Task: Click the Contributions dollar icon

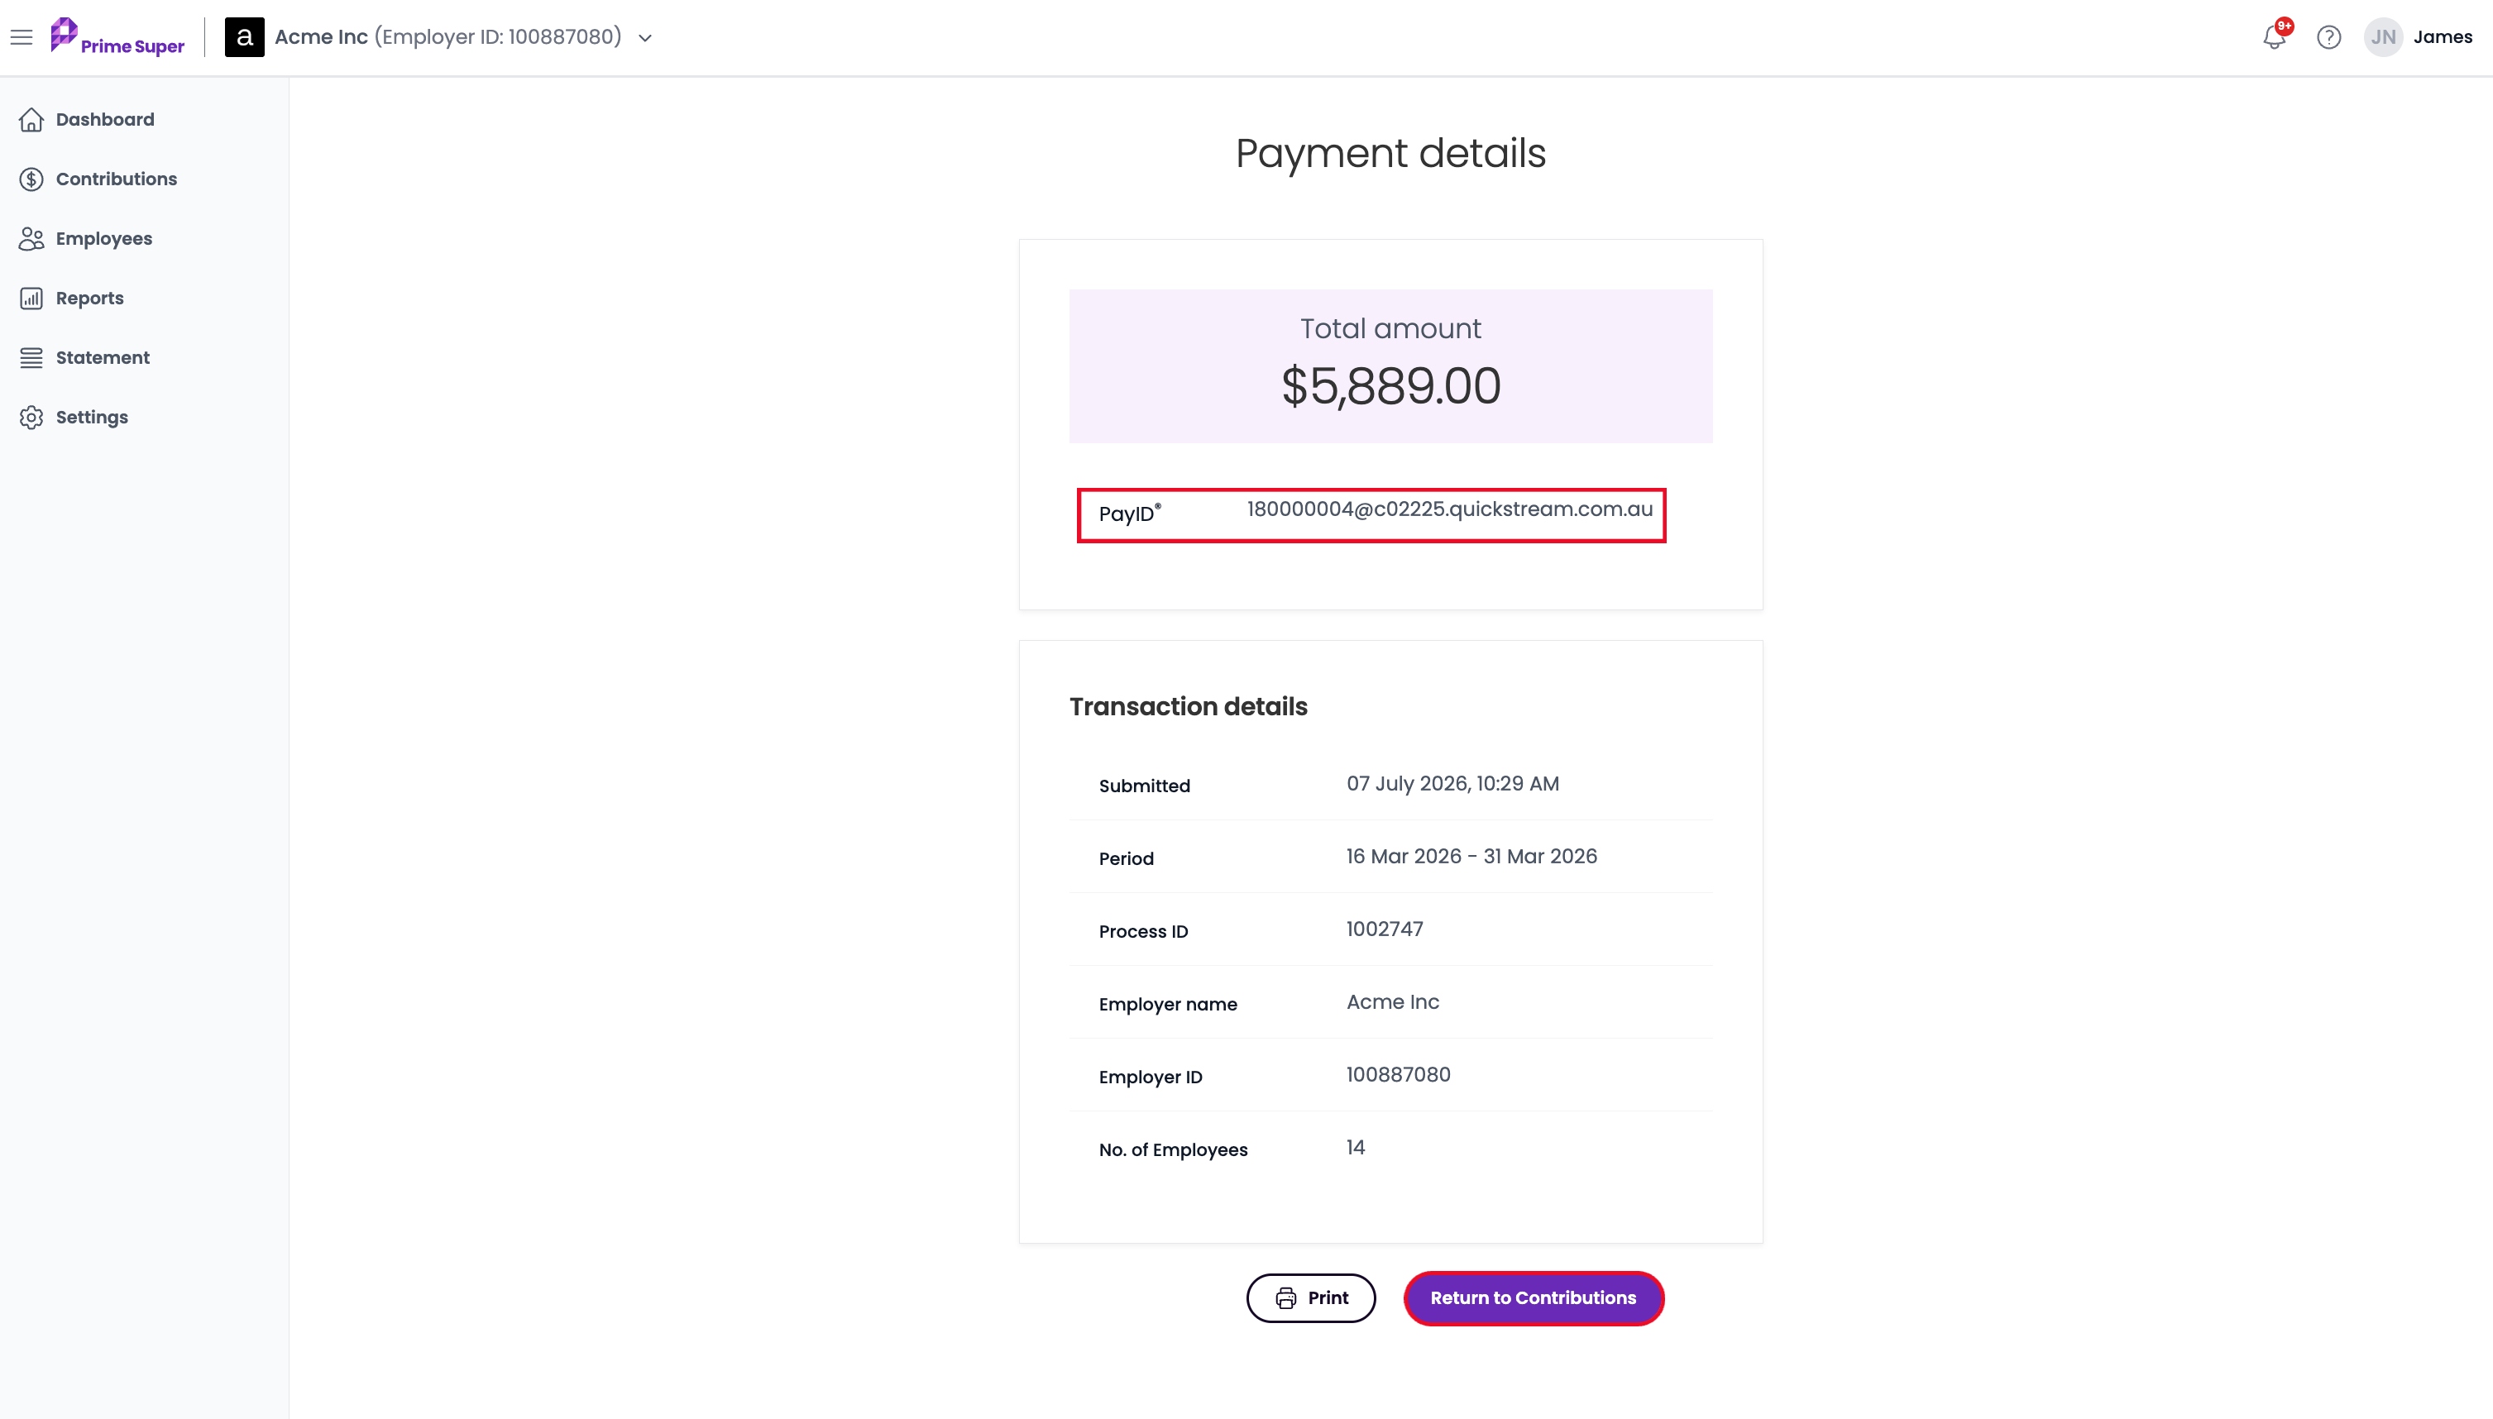Action: point(31,179)
